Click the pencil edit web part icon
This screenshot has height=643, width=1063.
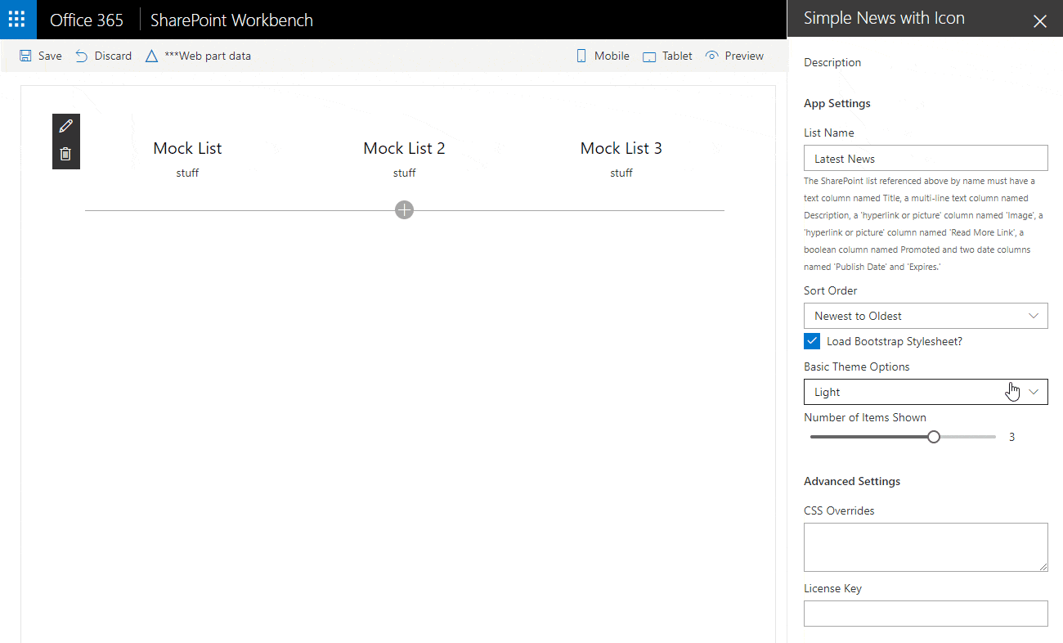tap(66, 126)
